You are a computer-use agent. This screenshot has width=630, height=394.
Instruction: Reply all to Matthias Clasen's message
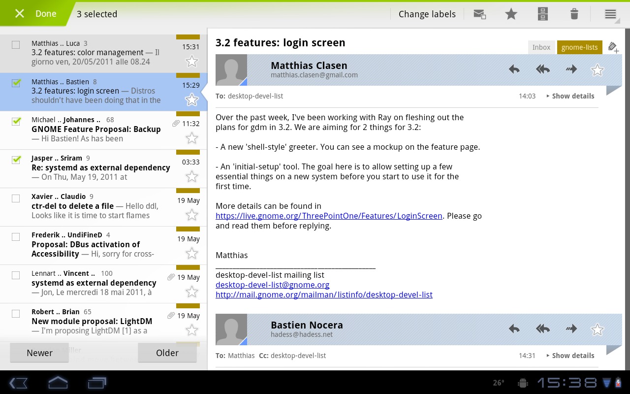click(543, 69)
